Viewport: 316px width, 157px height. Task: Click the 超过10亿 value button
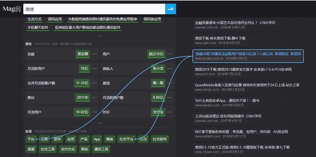[x=156, y=54]
